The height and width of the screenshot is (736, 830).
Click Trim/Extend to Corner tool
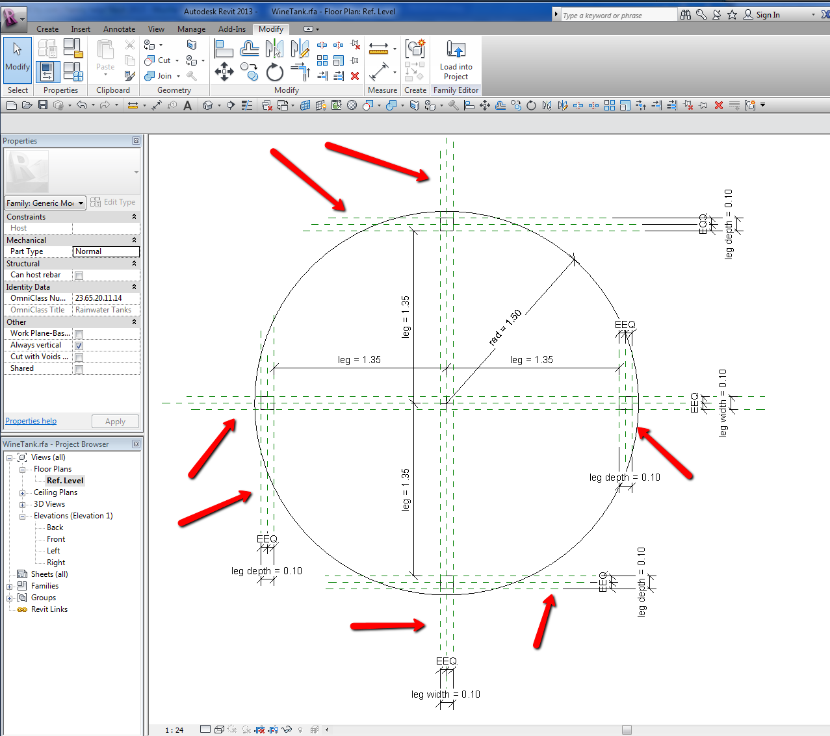point(300,71)
